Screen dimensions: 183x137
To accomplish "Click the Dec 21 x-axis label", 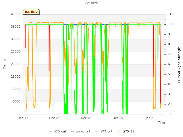I will pos(54,118).
